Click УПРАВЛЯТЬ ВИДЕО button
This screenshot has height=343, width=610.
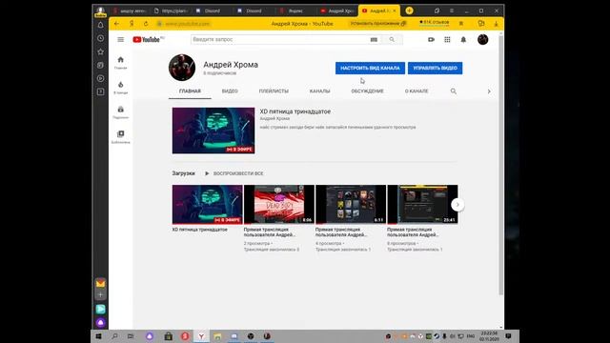pos(435,68)
